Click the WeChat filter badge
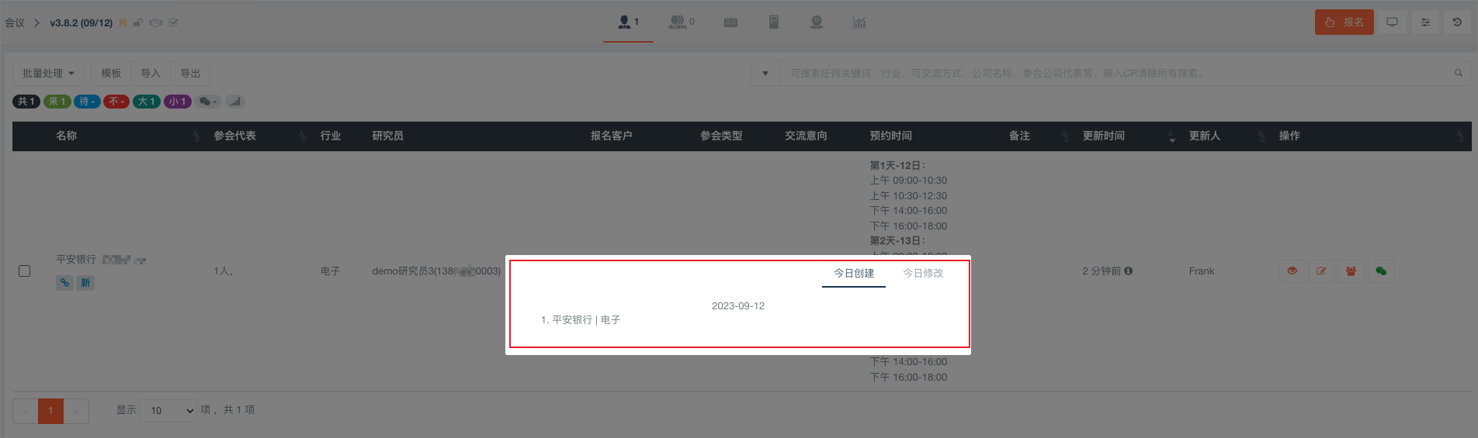The height and width of the screenshot is (438, 1478). tap(208, 102)
